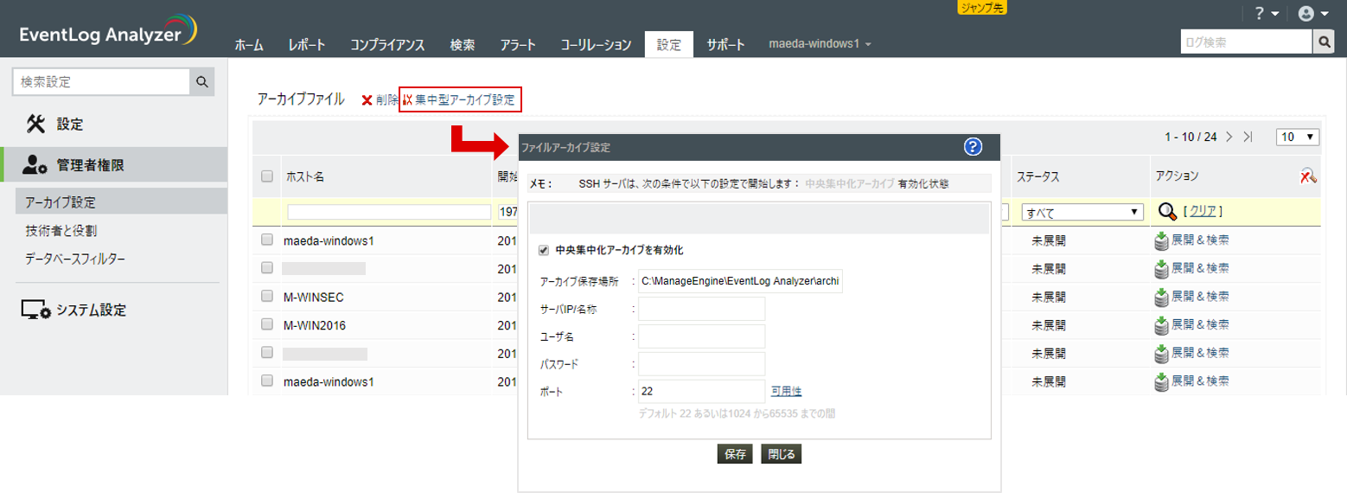Screen dimensions: 1347x493
Task: Go to the コンプライアンス tab
Action: click(x=387, y=45)
